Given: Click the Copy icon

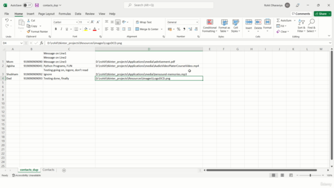Looking at the screenshot, I should 29,26.
